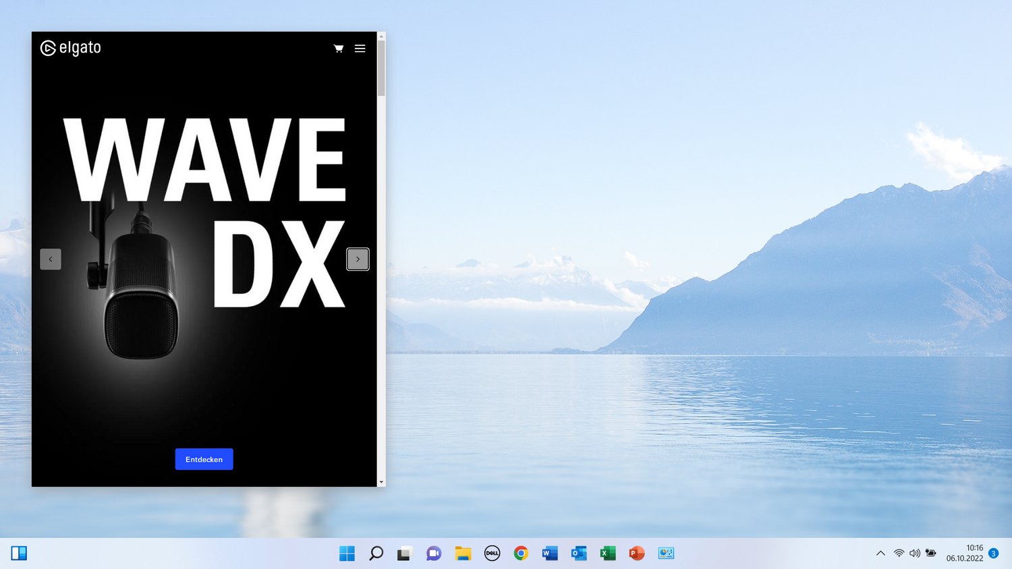
Task: Go to the next carousel slide
Action: click(x=358, y=259)
